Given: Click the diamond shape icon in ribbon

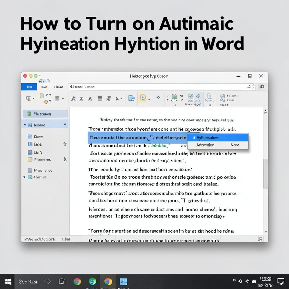Looking at the screenshot, I should [158, 97].
